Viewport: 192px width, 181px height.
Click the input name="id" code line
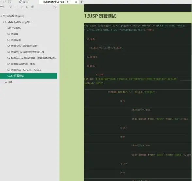(x=160, y=119)
